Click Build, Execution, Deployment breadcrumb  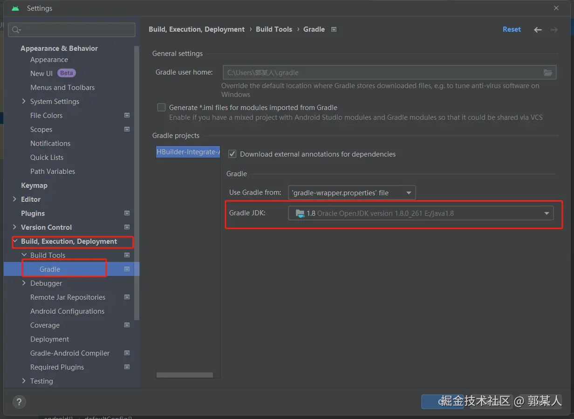pos(197,29)
